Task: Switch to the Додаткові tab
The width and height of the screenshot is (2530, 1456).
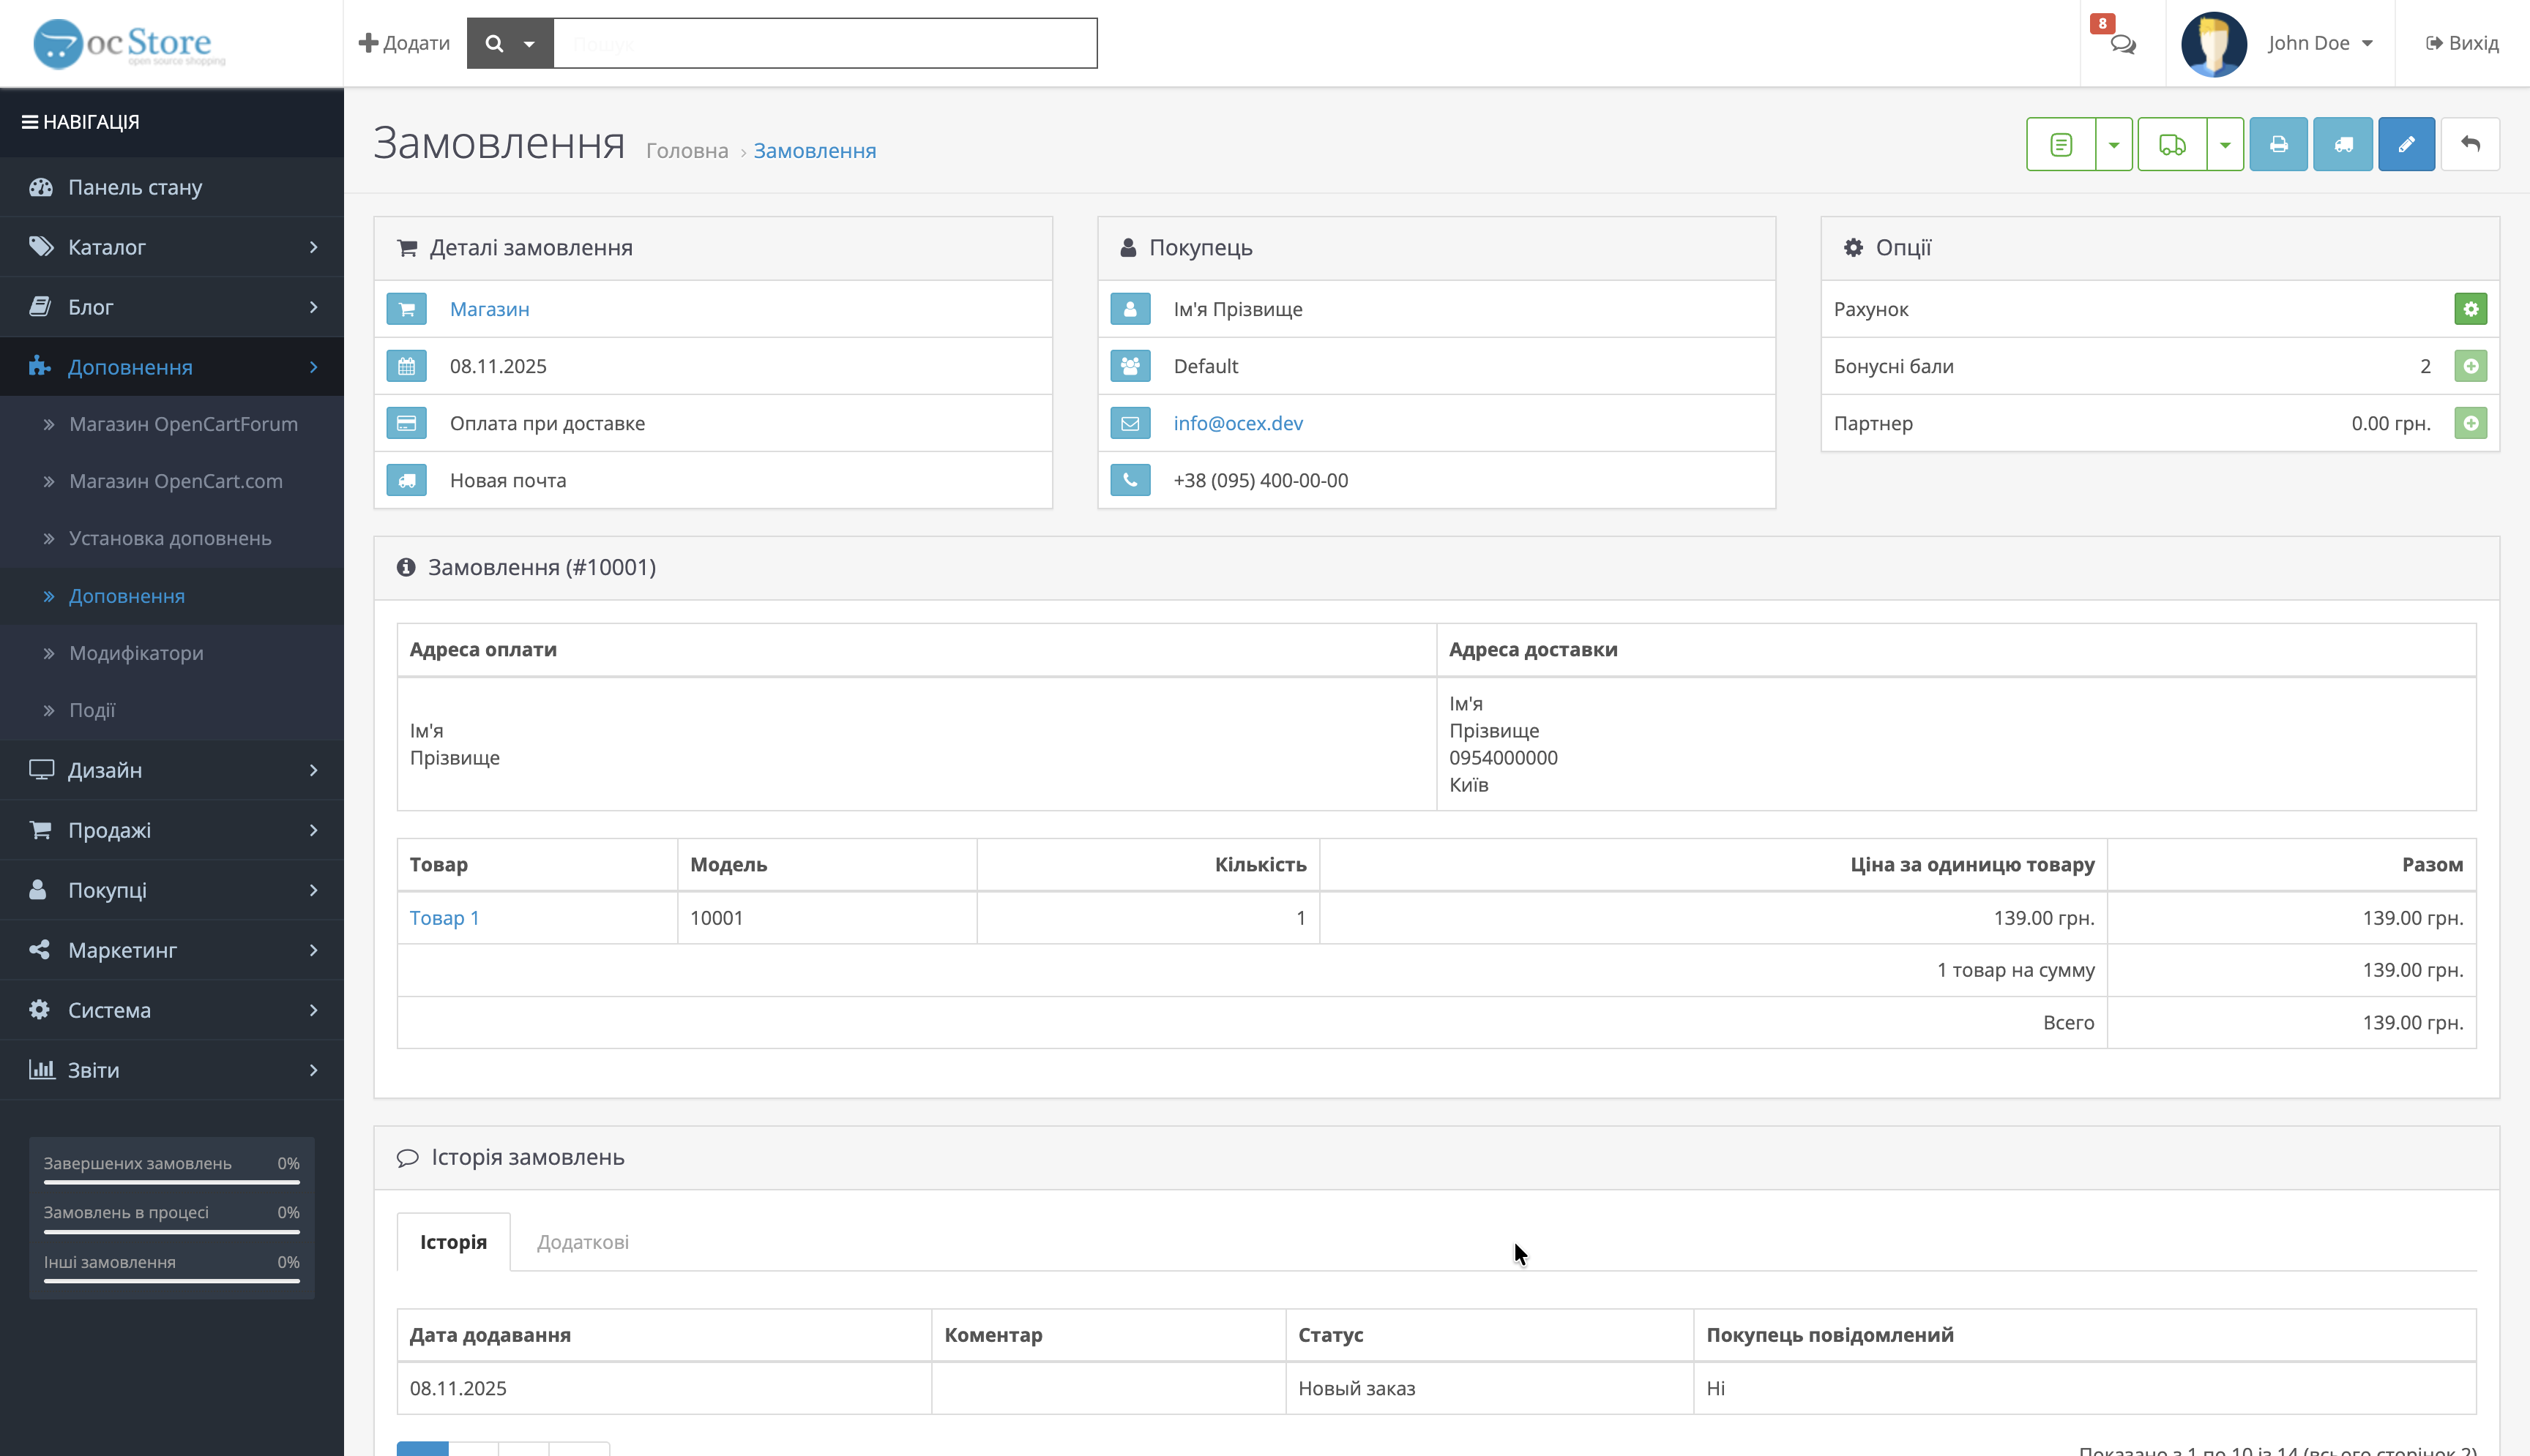Action: 582,1242
